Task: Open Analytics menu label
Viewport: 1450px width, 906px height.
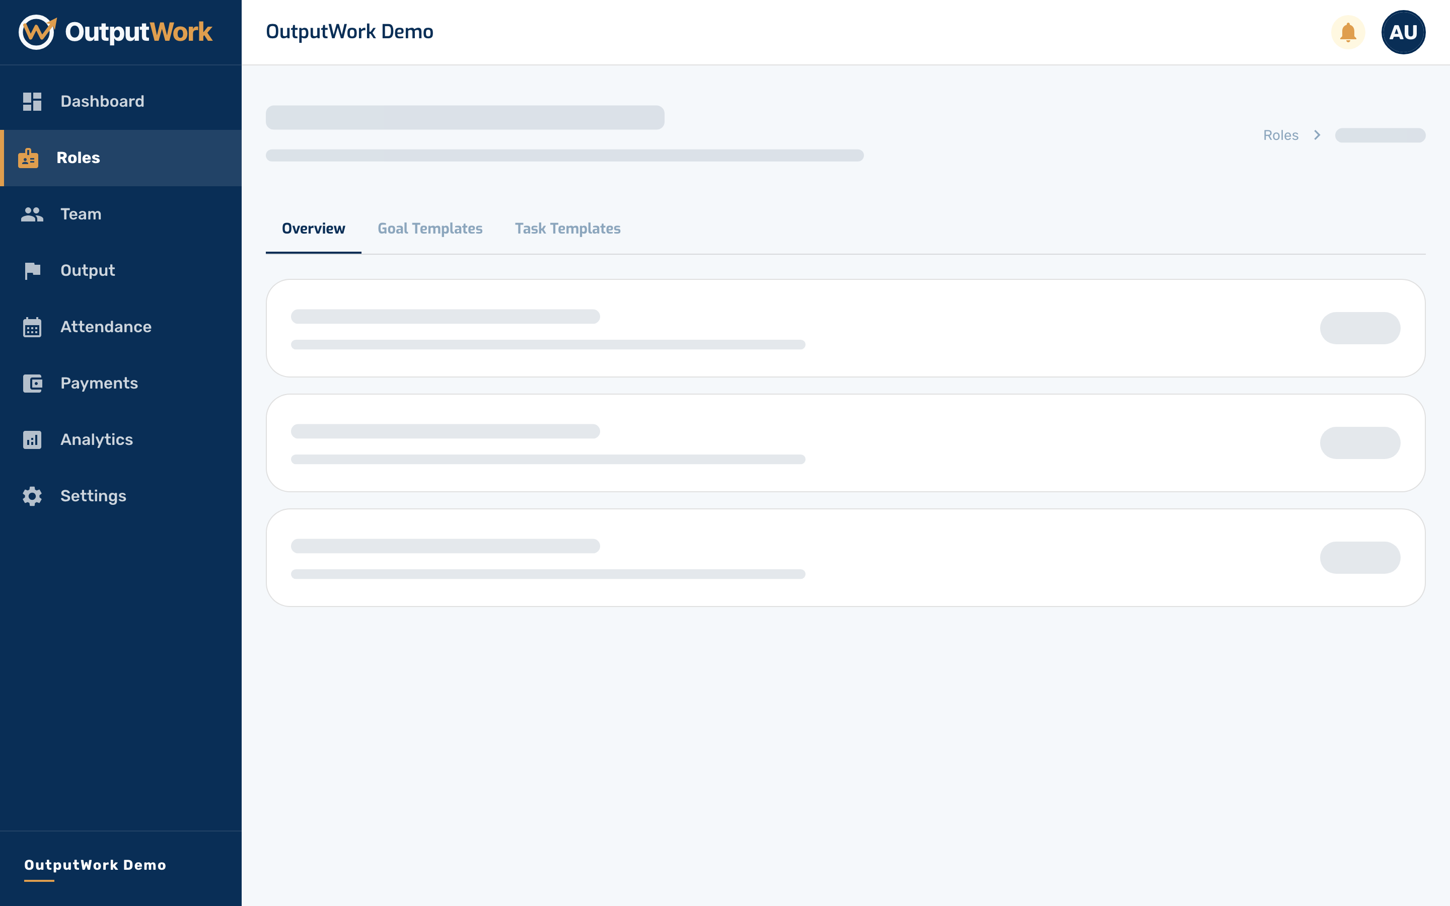Action: (x=97, y=440)
